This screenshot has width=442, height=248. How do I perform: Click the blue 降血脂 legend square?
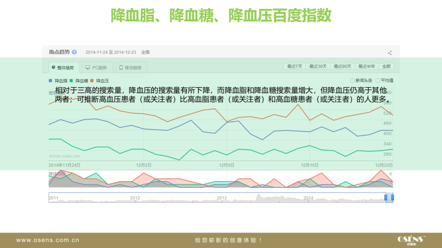point(50,80)
